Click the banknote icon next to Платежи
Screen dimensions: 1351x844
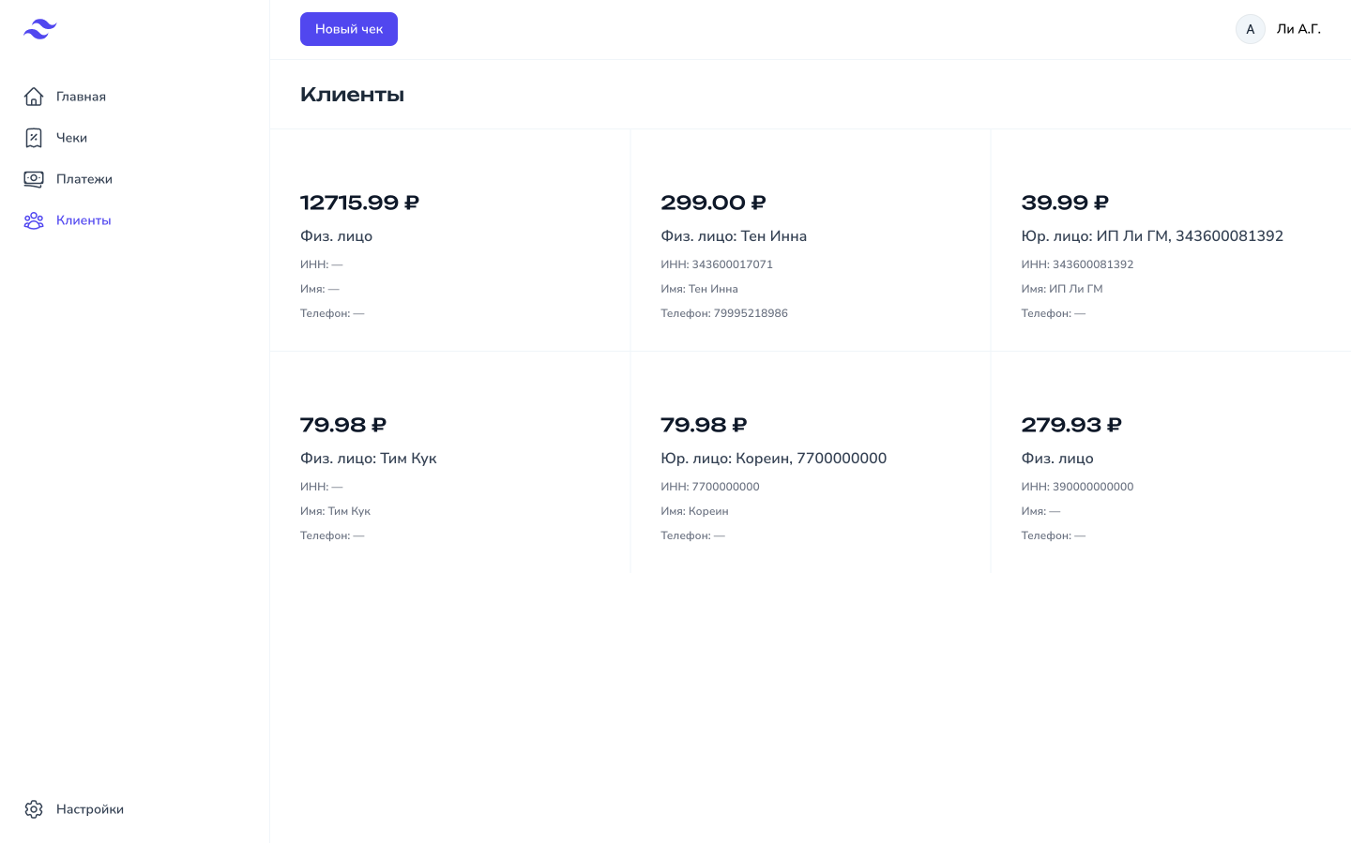(x=34, y=179)
